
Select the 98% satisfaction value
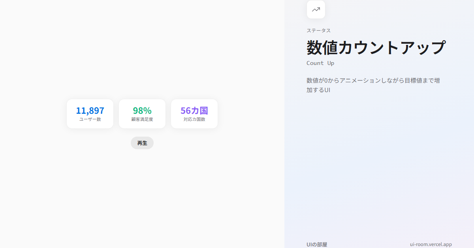(x=142, y=111)
